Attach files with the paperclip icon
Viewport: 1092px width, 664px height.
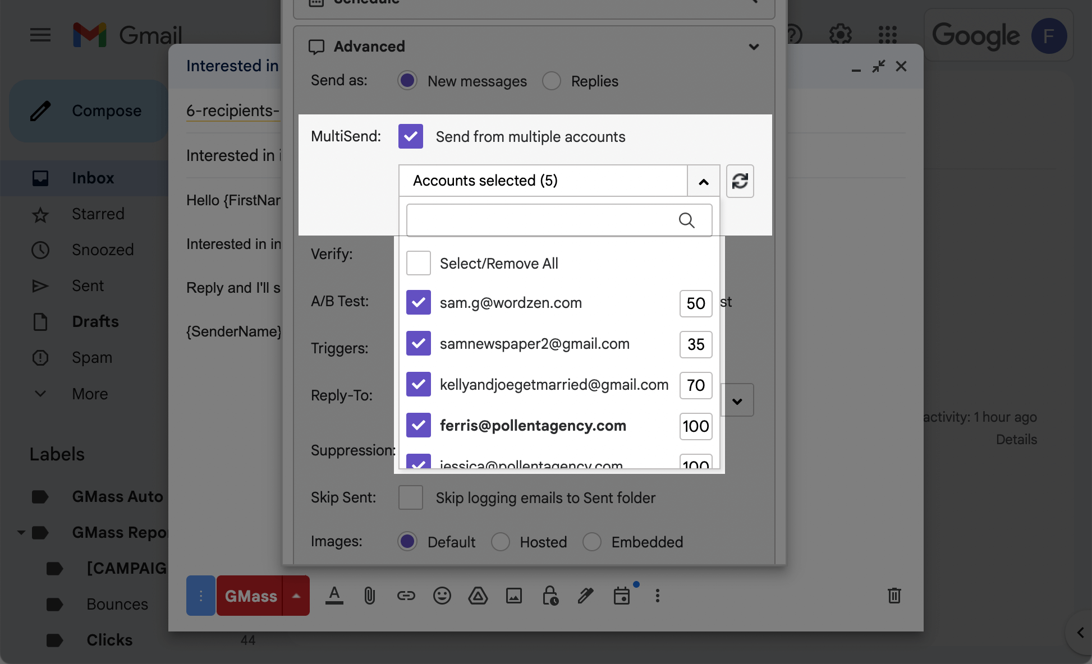(369, 596)
